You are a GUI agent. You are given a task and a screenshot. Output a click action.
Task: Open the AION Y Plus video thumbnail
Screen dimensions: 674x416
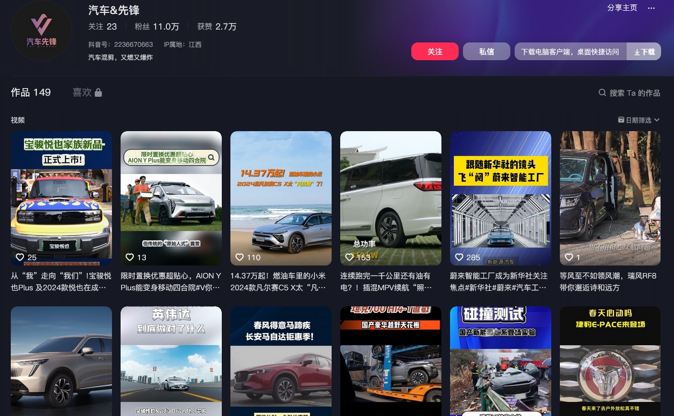coord(171,198)
